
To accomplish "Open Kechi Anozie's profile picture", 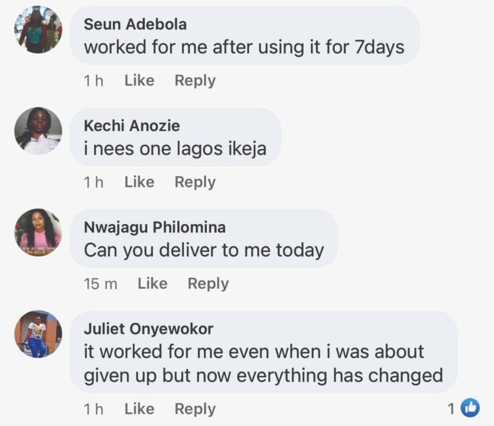I will click(38, 131).
